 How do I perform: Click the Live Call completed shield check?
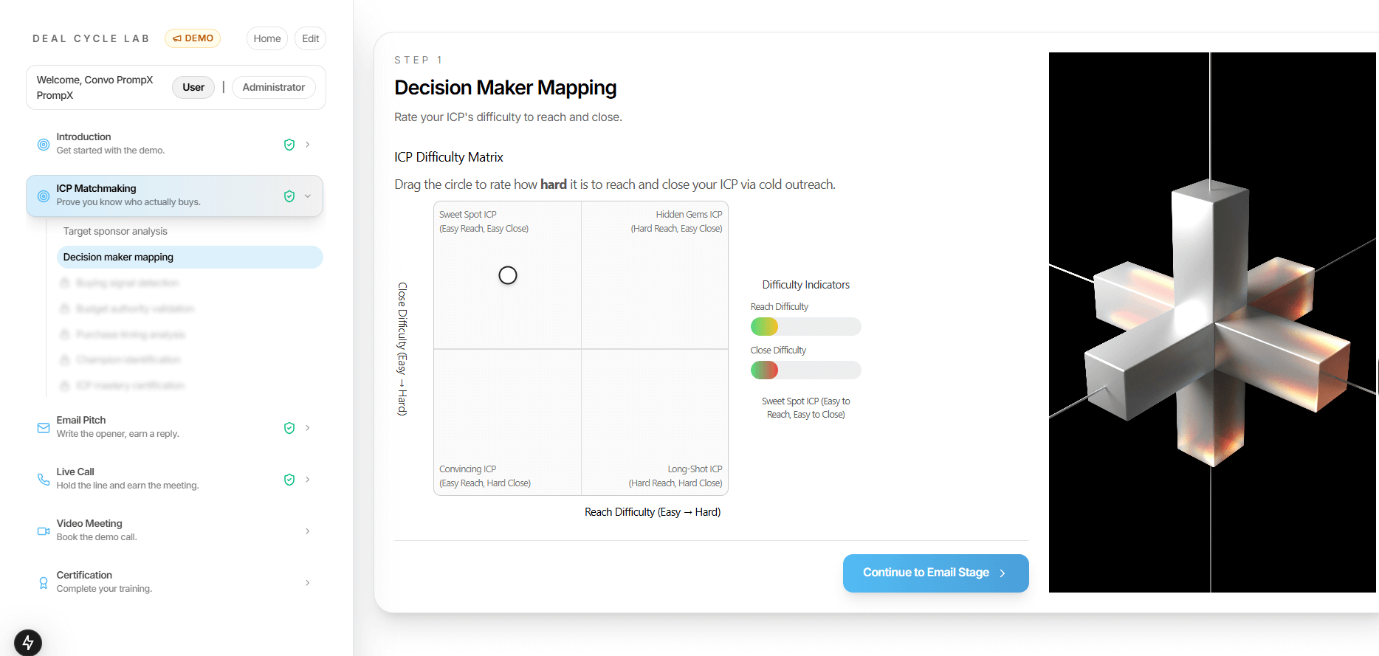[x=289, y=480]
